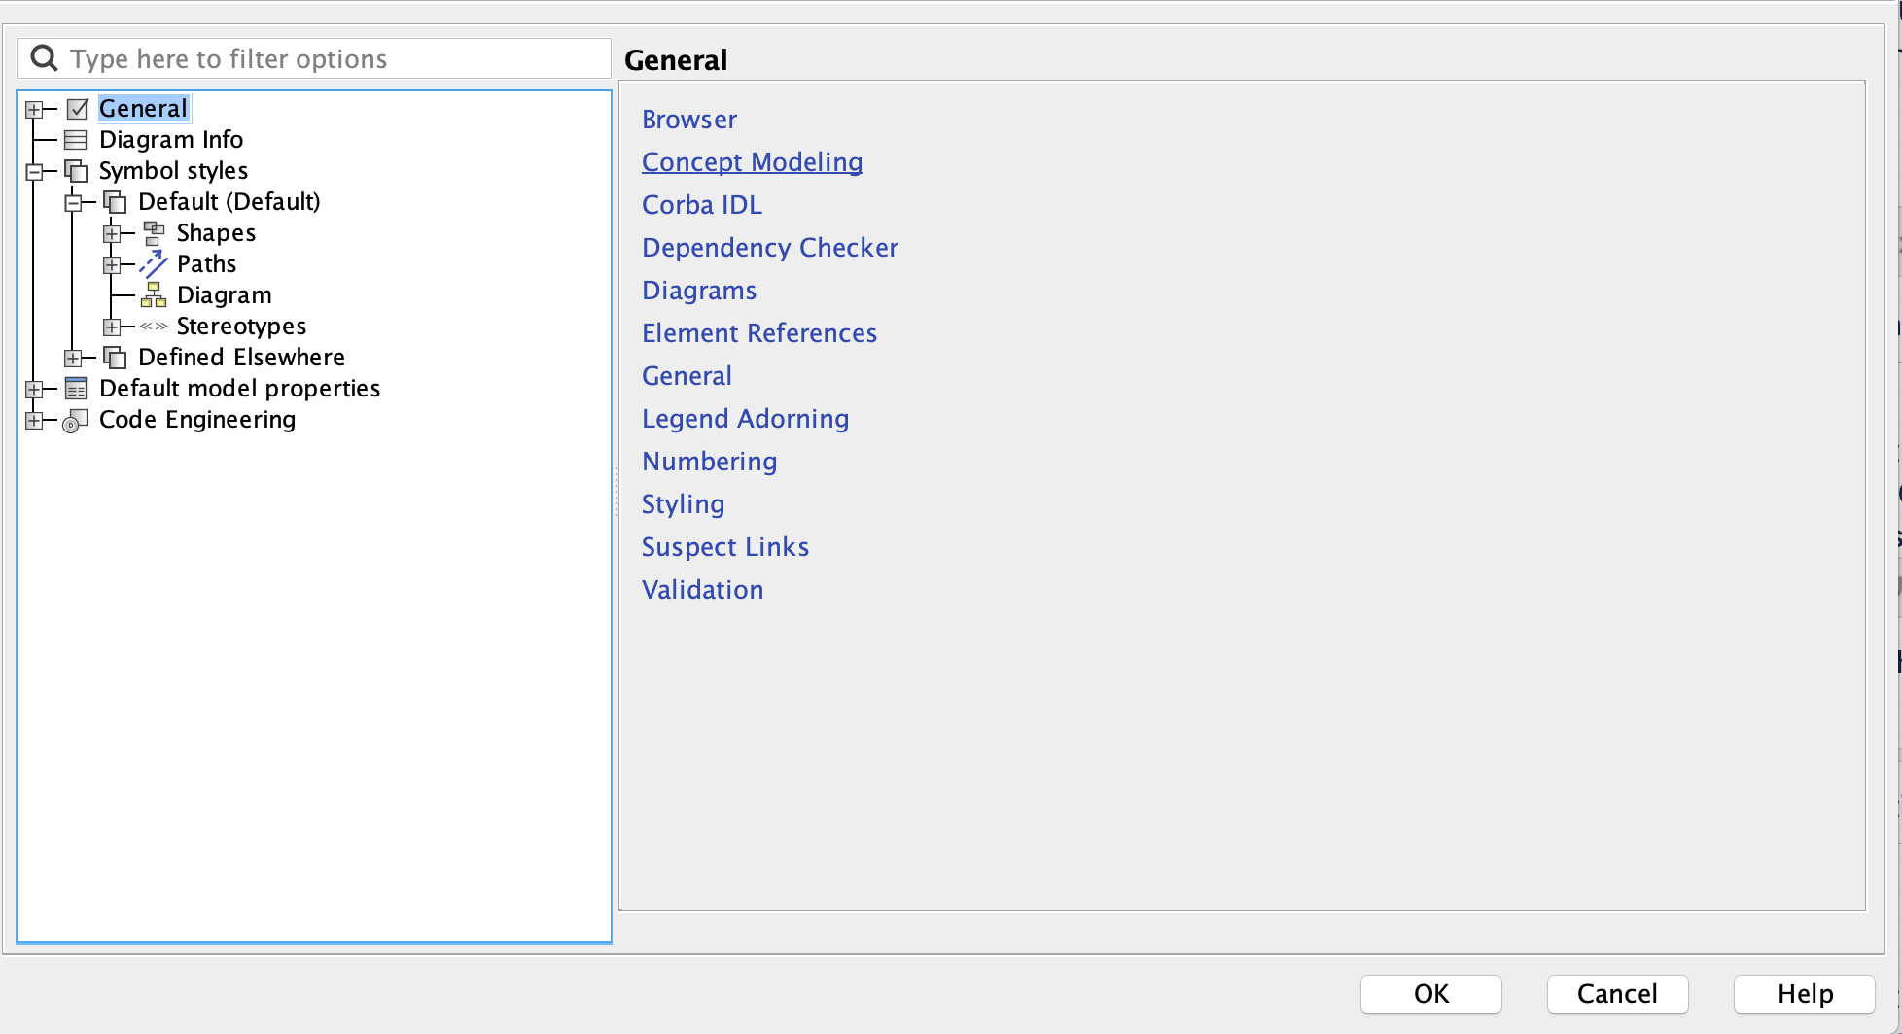Screen dimensions: 1902x1034
Task: Click the Diagram Info icon
Action: pos(76,140)
